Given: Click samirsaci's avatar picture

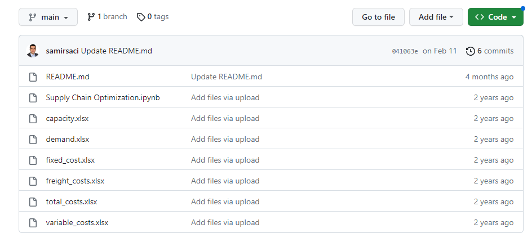Looking at the screenshot, I should (x=33, y=51).
